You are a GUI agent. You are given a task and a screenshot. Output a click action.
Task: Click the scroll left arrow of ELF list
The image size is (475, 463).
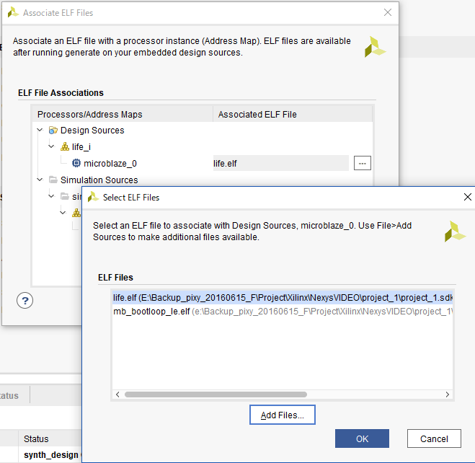[117, 394]
